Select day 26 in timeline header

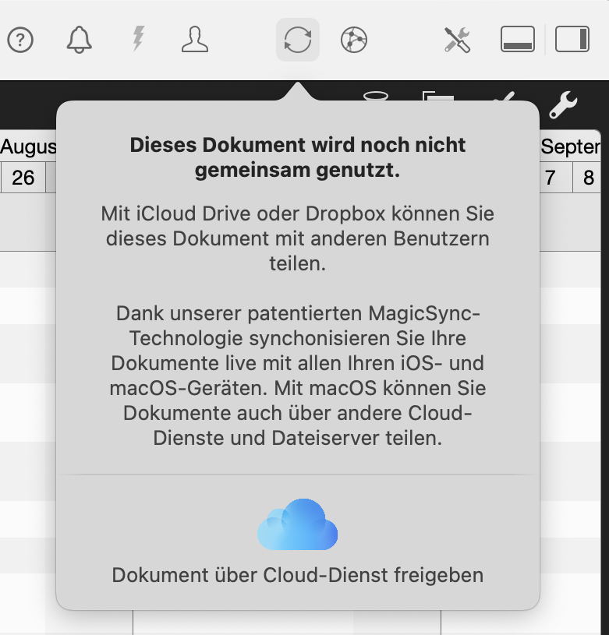(x=23, y=178)
